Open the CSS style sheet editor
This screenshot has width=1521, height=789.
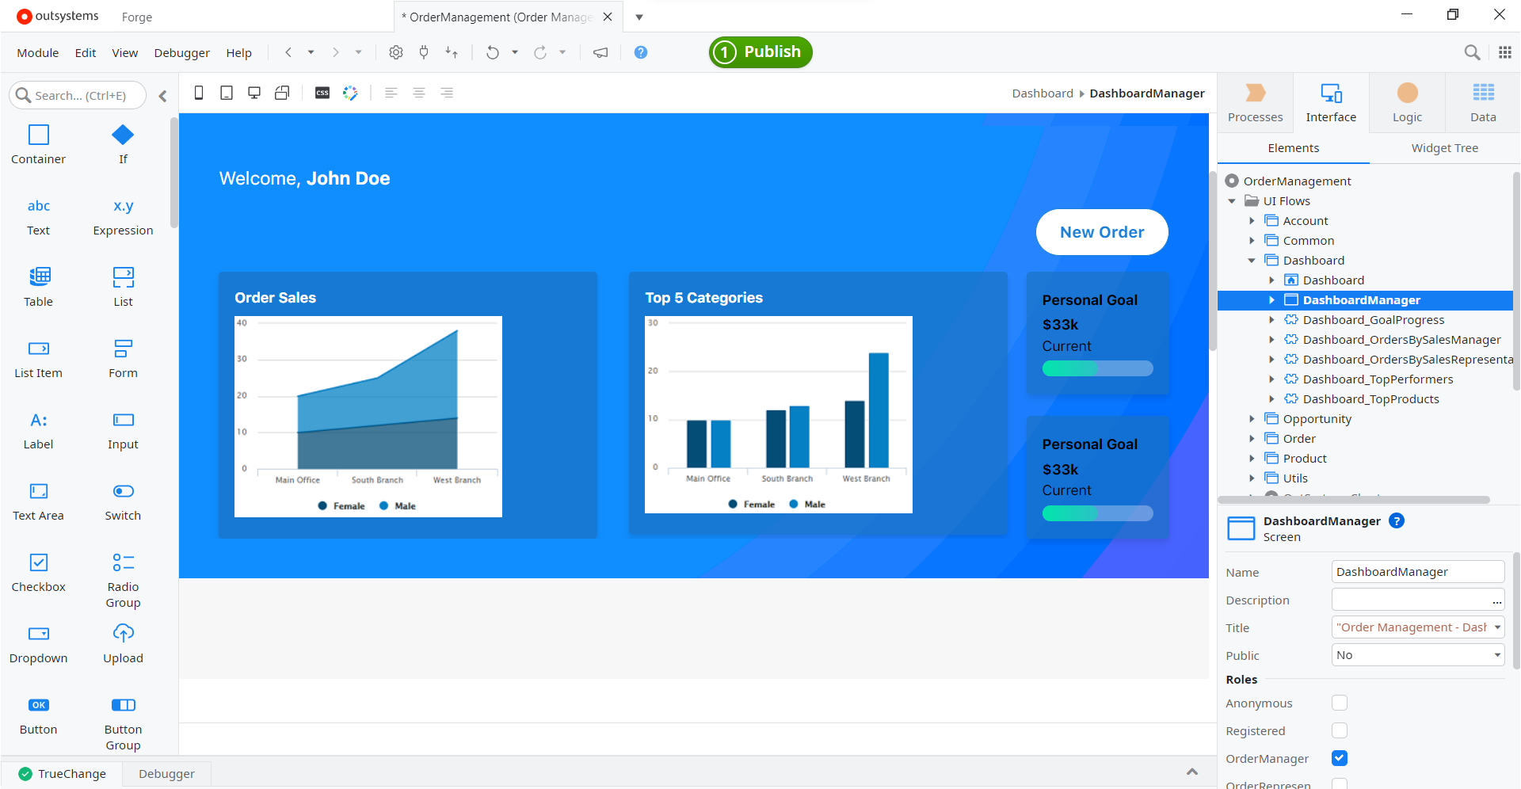click(322, 93)
